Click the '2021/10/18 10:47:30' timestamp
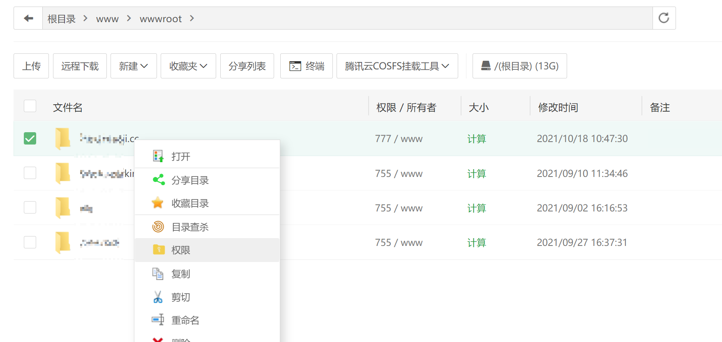722x342 pixels. (582, 138)
